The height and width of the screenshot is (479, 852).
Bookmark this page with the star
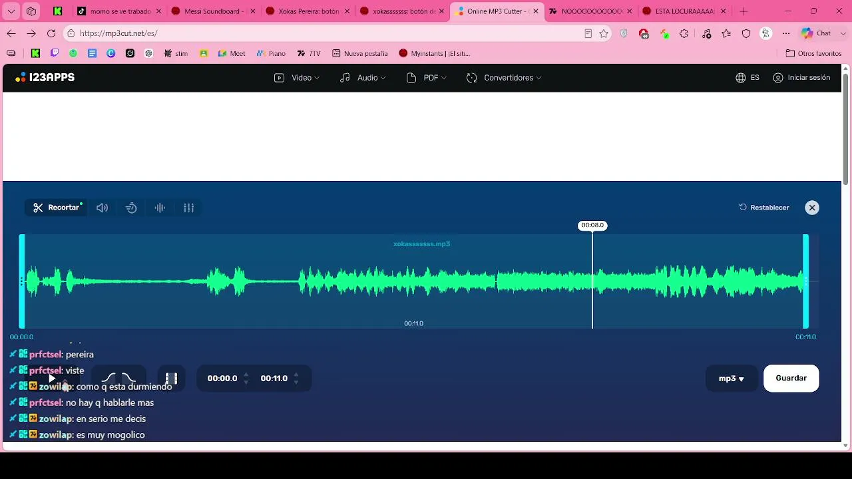point(604,33)
